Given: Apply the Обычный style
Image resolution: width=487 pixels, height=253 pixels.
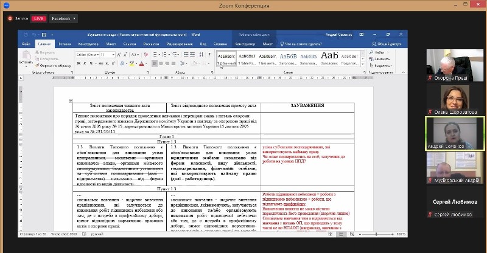Looking at the screenshot, I should point(226,59).
